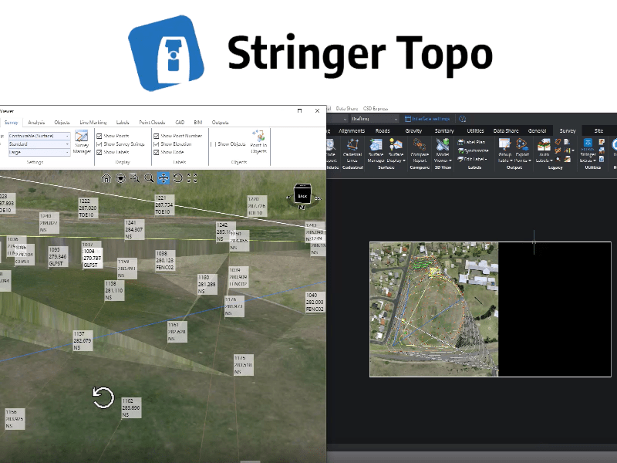Open the Contourable (Surface) dropdown
The height and width of the screenshot is (463, 617).
point(39,136)
